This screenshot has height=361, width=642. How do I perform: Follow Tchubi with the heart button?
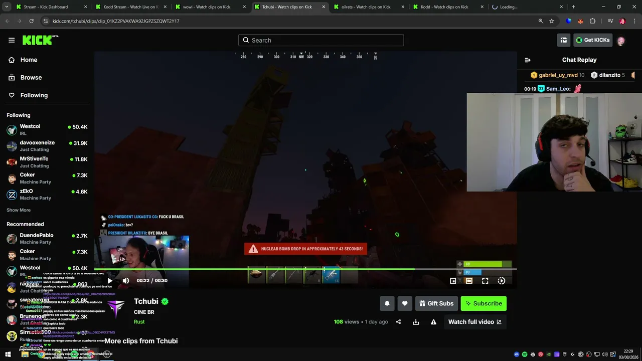[x=405, y=303]
